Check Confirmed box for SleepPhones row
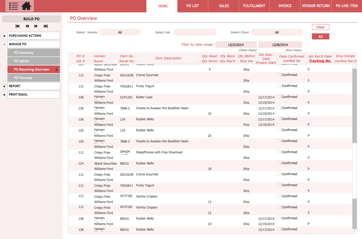Image resolution: width=362 pixels, height=239 pixels. (279, 152)
